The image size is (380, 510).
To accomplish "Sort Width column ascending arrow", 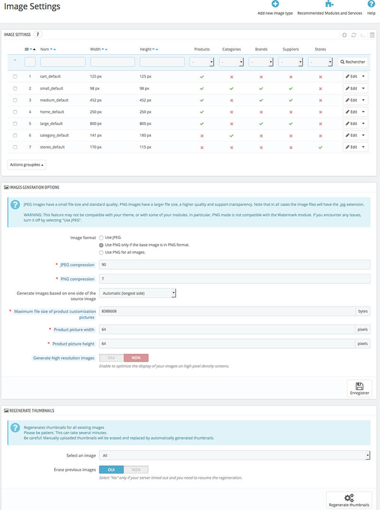I will 106,49.
